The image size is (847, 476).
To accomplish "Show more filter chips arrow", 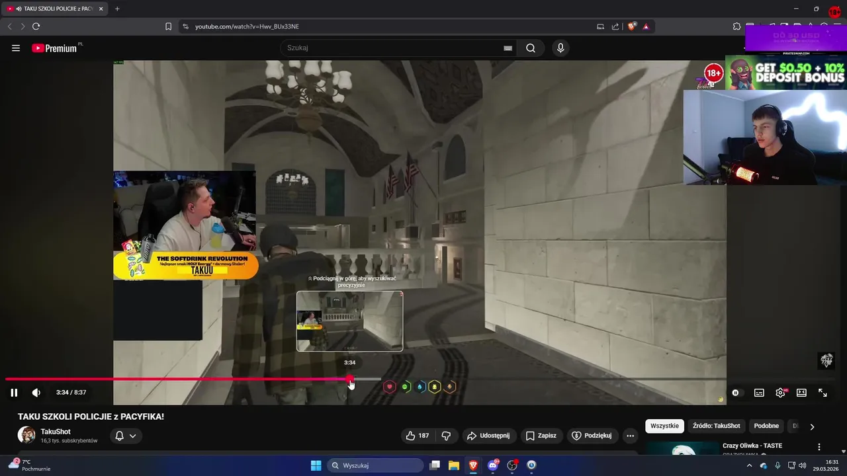I will 812,426.
